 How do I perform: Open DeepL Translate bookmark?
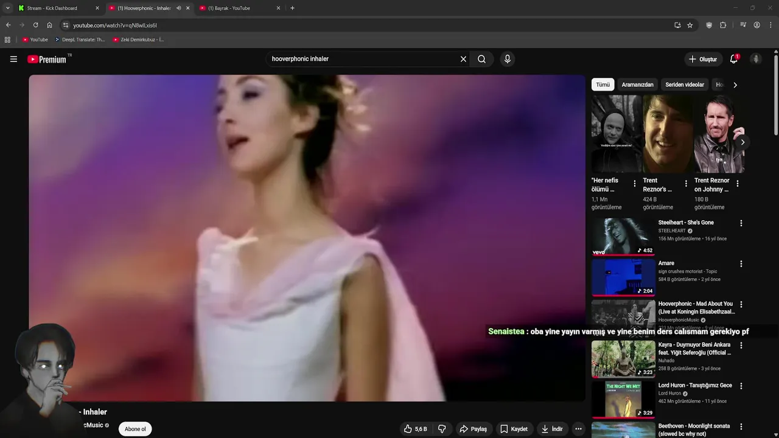click(x=80, y=40)
